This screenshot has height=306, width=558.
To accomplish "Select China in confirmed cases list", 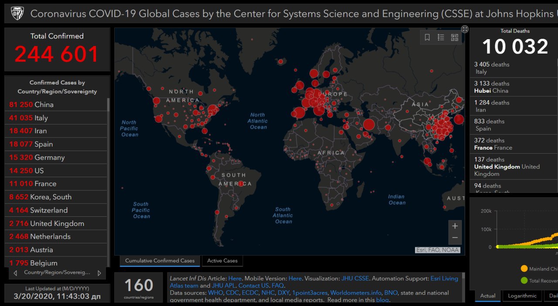I will tap(56, 104).
